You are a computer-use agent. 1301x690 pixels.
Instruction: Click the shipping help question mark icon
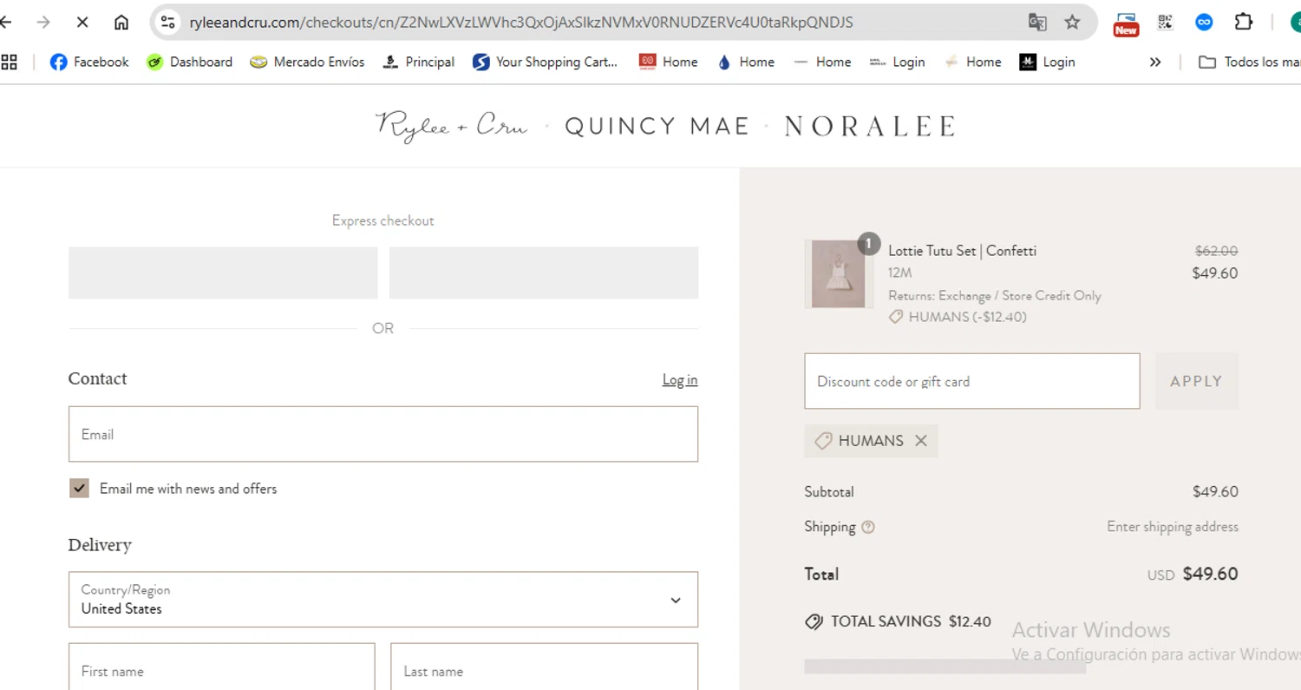click(868, 527)
